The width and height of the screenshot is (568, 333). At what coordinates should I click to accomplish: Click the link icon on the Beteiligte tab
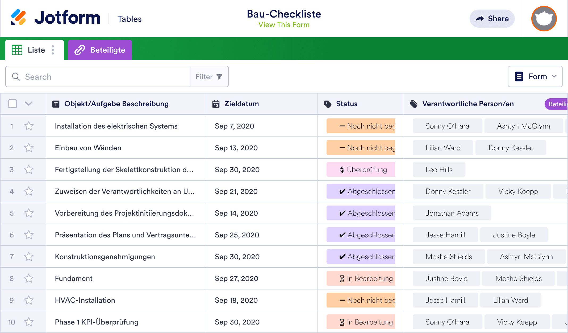click(80, 50)
